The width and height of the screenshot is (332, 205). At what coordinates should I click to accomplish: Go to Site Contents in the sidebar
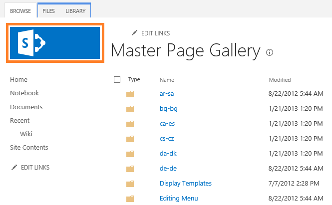29,148
